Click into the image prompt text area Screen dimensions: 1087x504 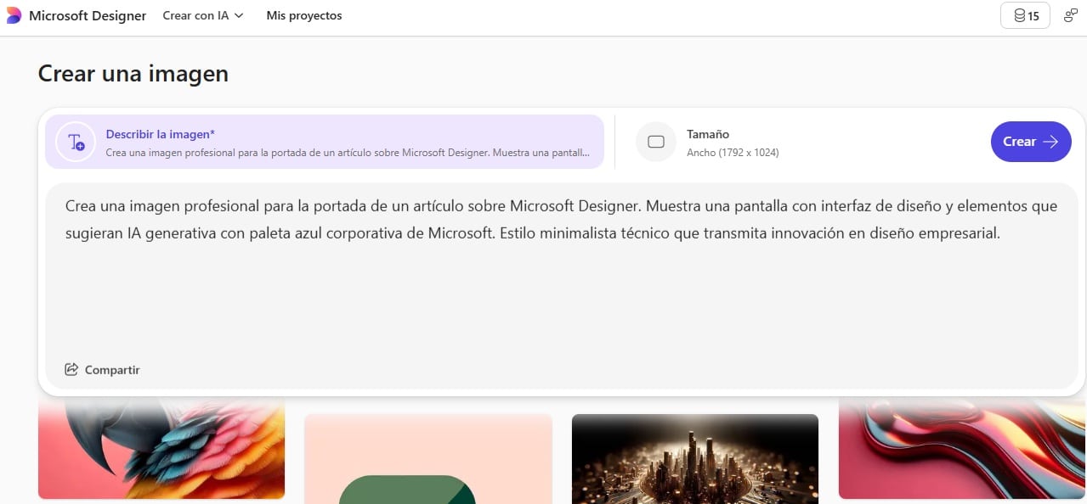561,286
